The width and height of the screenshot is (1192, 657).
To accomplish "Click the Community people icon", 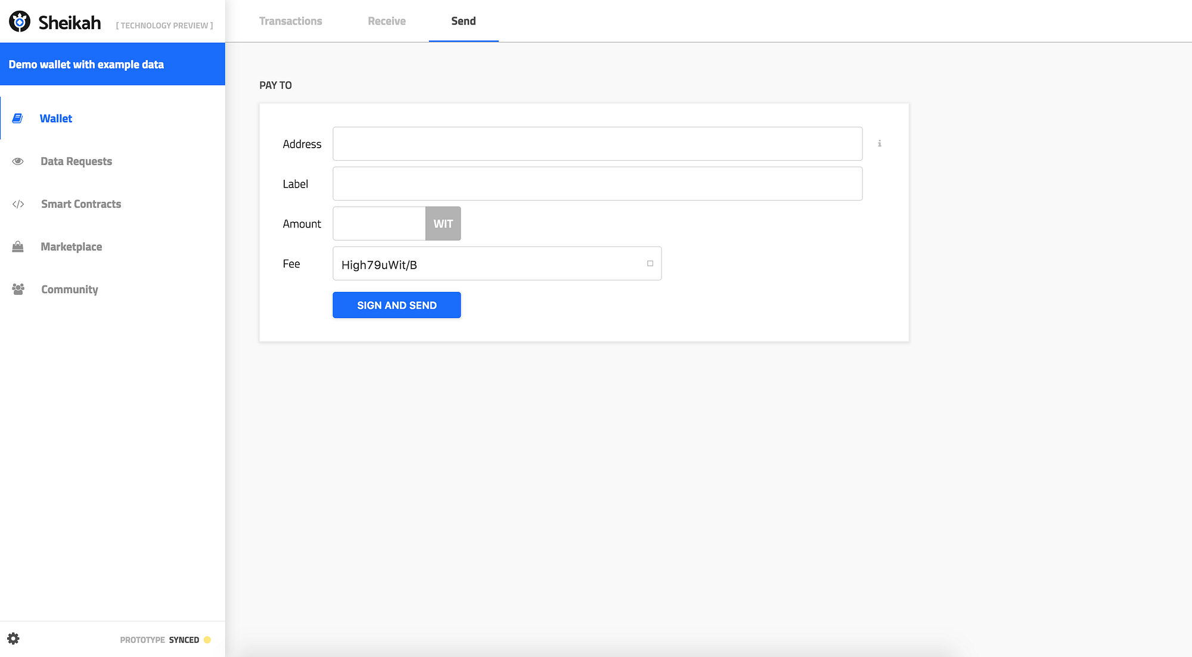I will 18,289.
